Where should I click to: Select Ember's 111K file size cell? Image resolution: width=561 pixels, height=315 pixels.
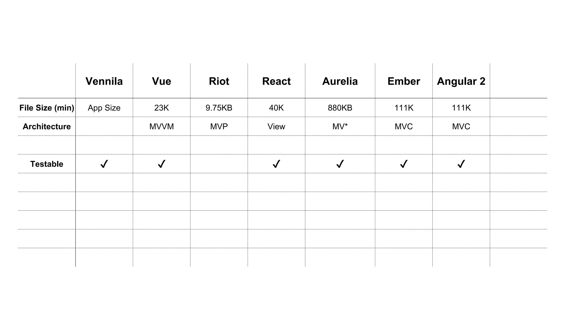click(404, 108)
